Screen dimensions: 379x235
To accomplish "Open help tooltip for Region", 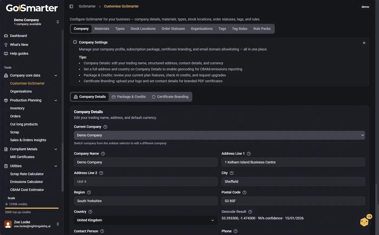I will pos(89,192).
